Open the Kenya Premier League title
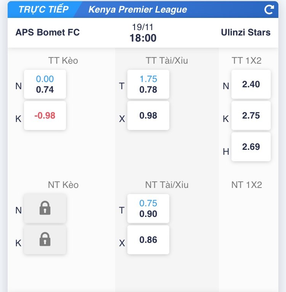 coord(138,10)
